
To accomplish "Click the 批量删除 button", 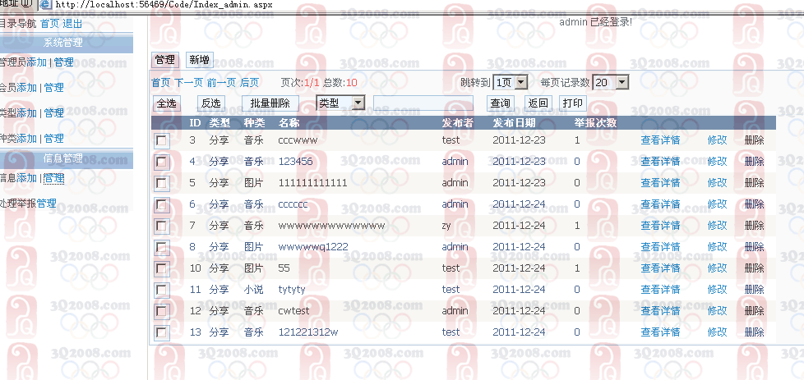I will click(270, 103).
